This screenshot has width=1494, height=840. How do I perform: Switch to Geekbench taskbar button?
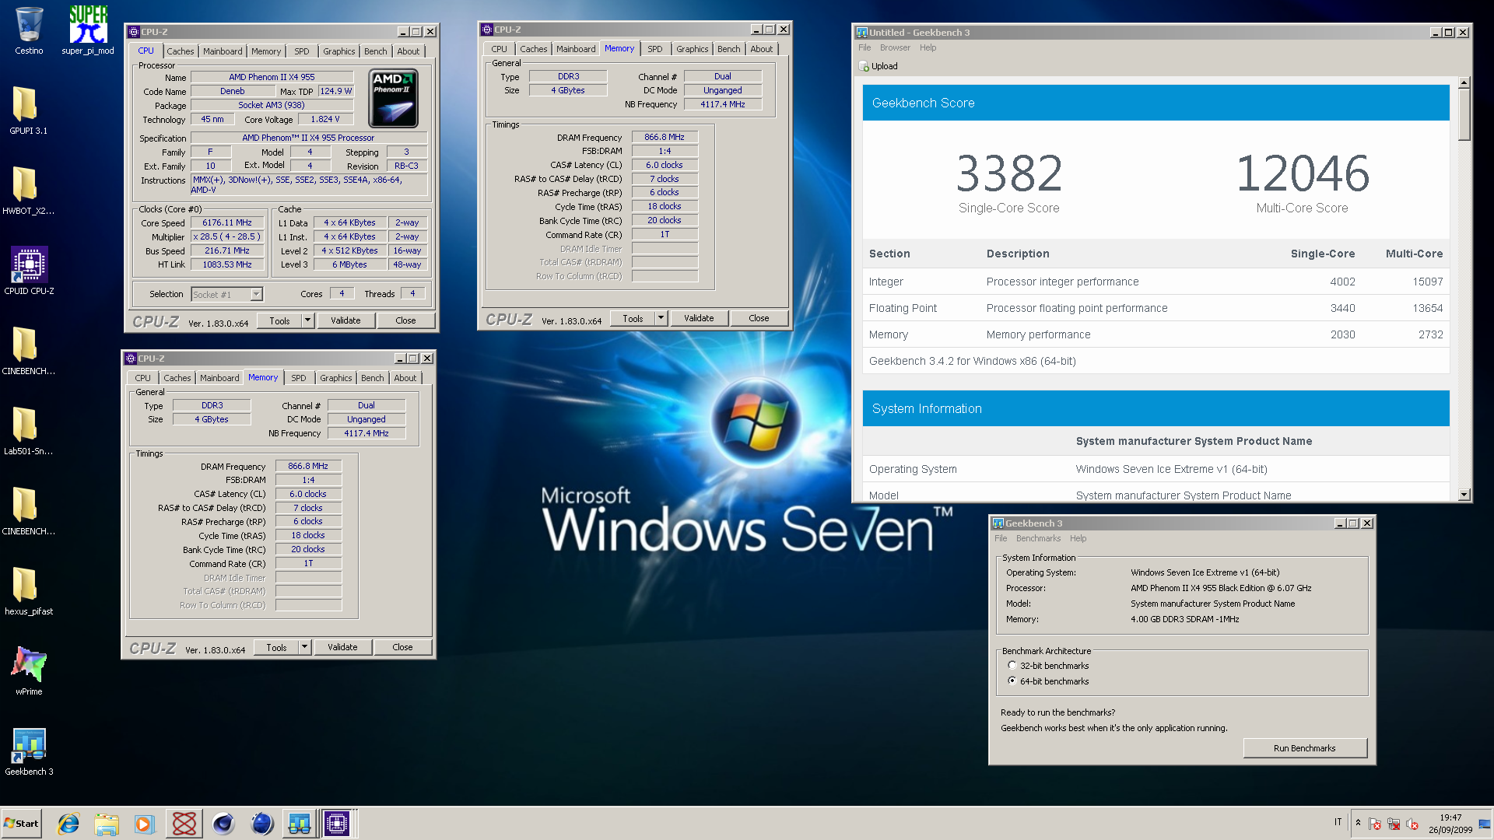click(x=300, y=824)
